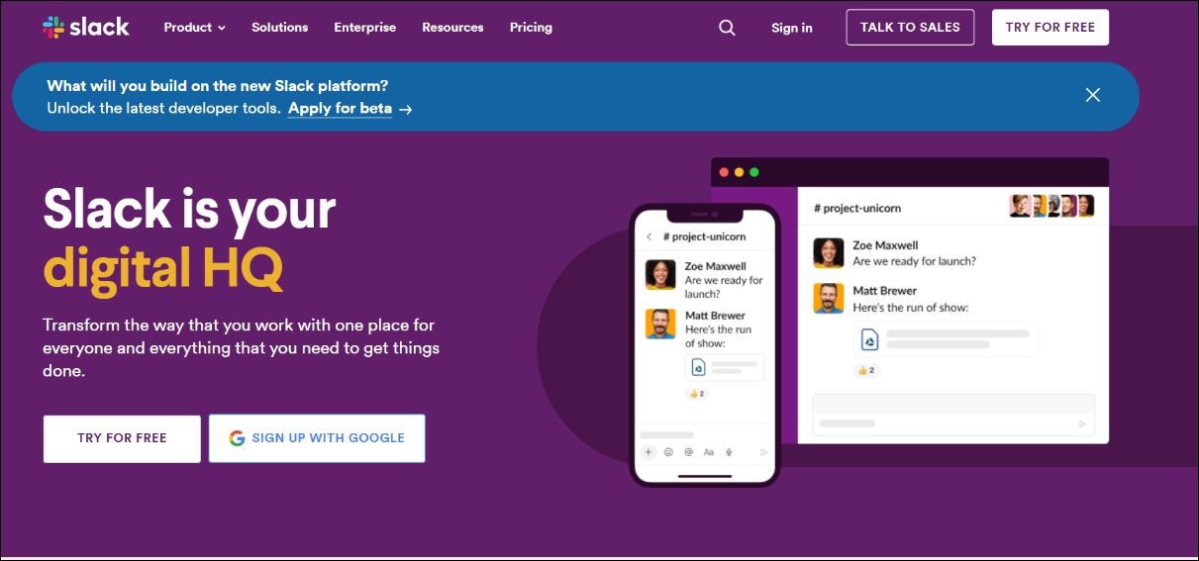
Task: Open the Enterprise menu item
Action: pyautogui.click(x=364, y=28)
